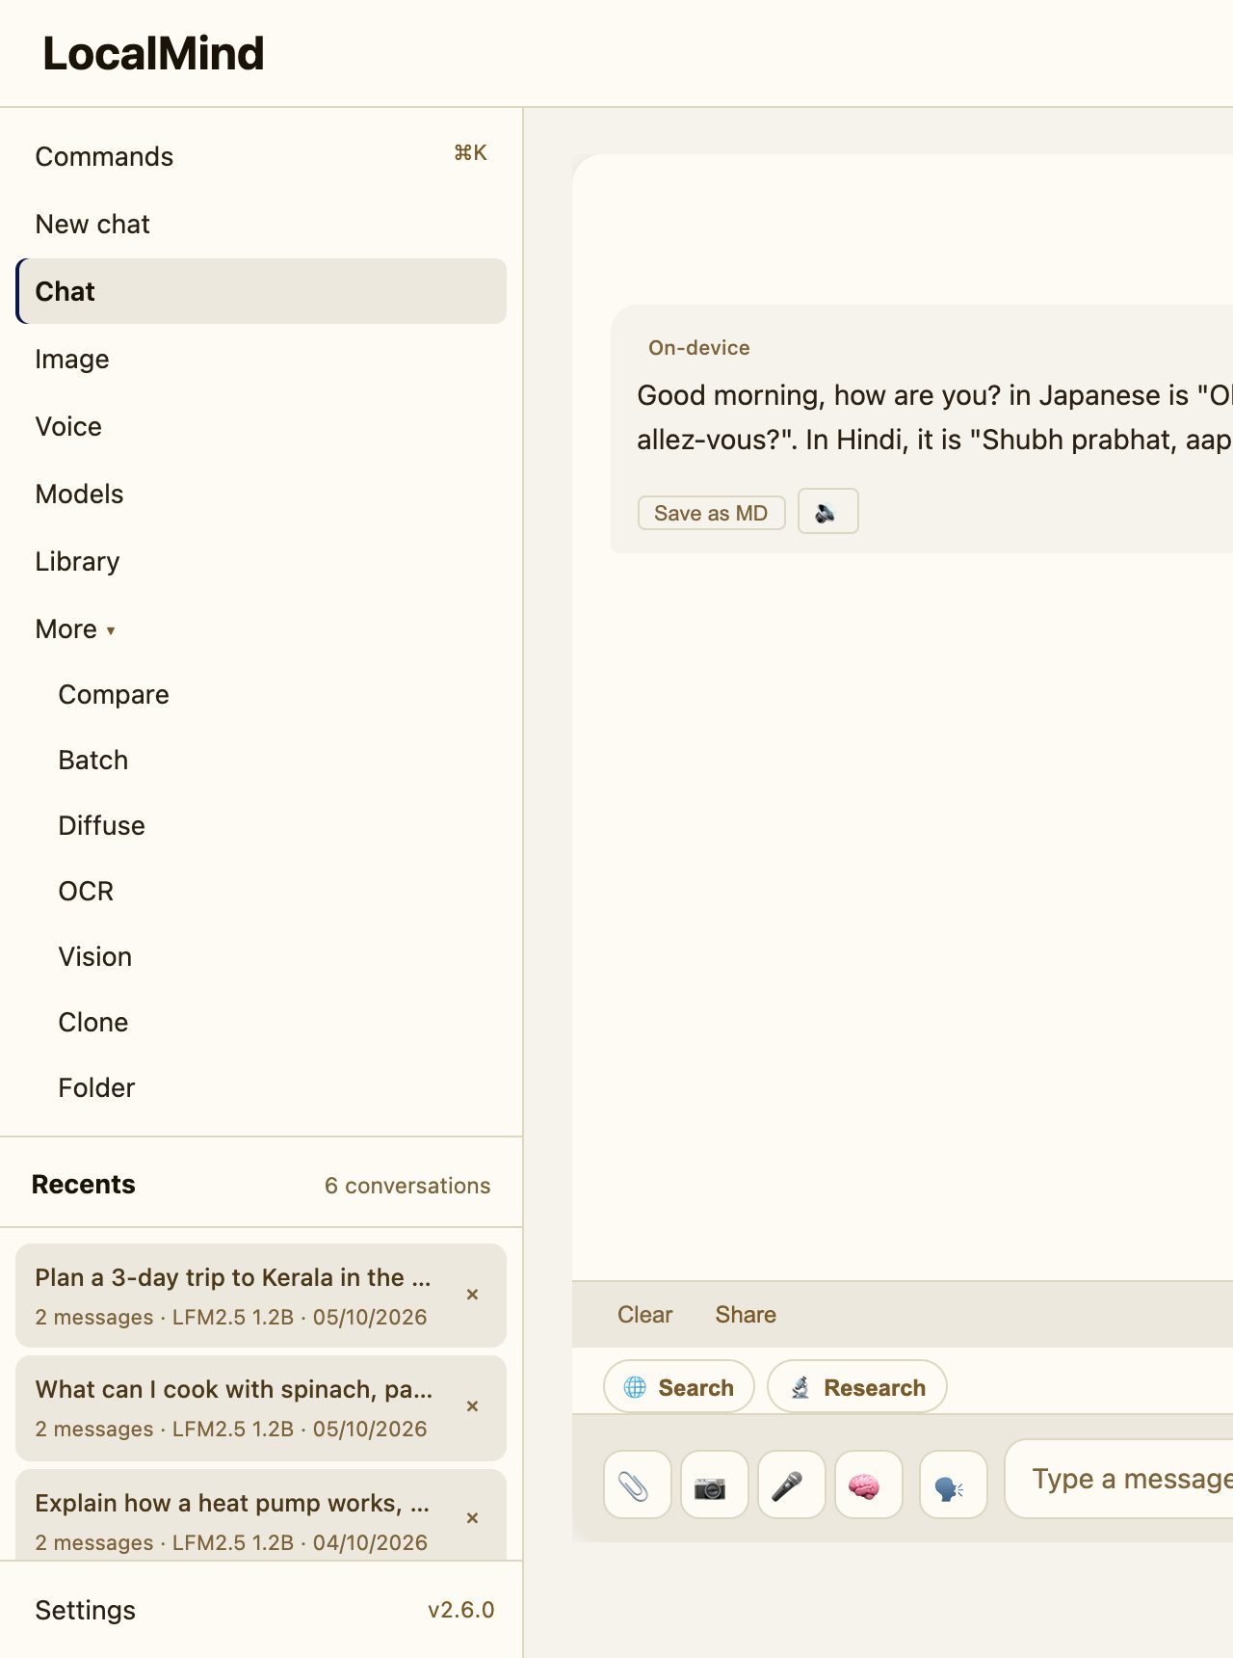
Task: Click the speaking head voice icon
Action: pos(953,1484)
